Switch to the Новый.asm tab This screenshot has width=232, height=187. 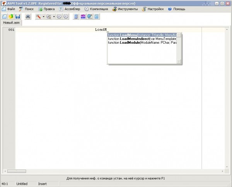coord(11,23)
